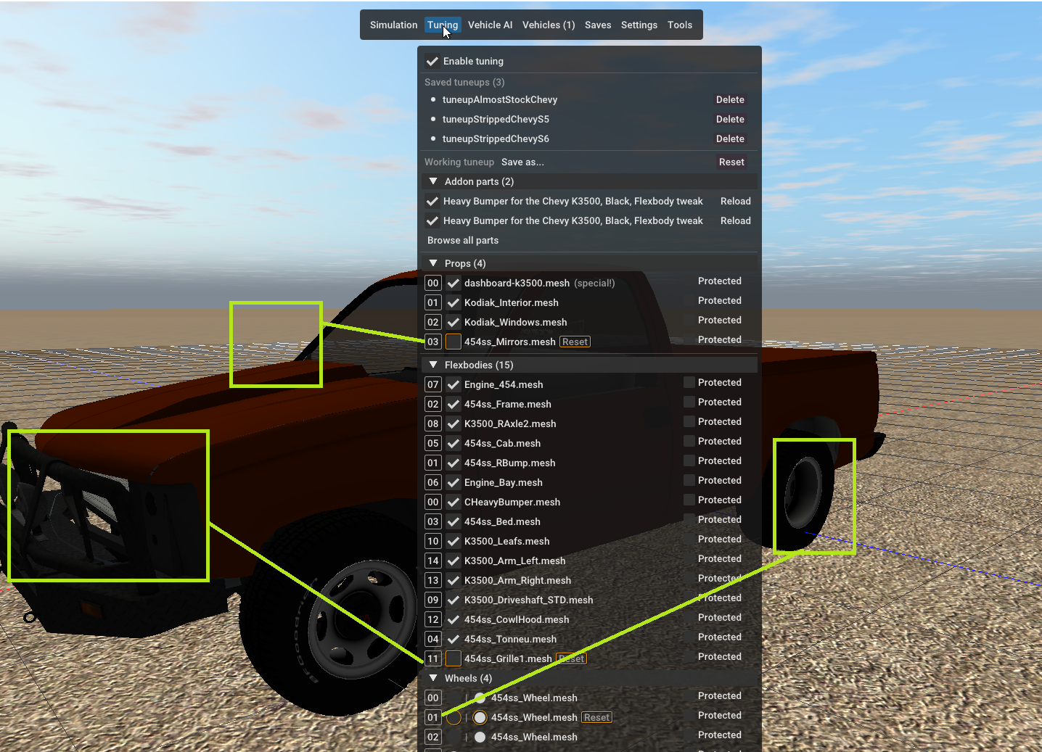Open Browse all parts

coord(463,241)
